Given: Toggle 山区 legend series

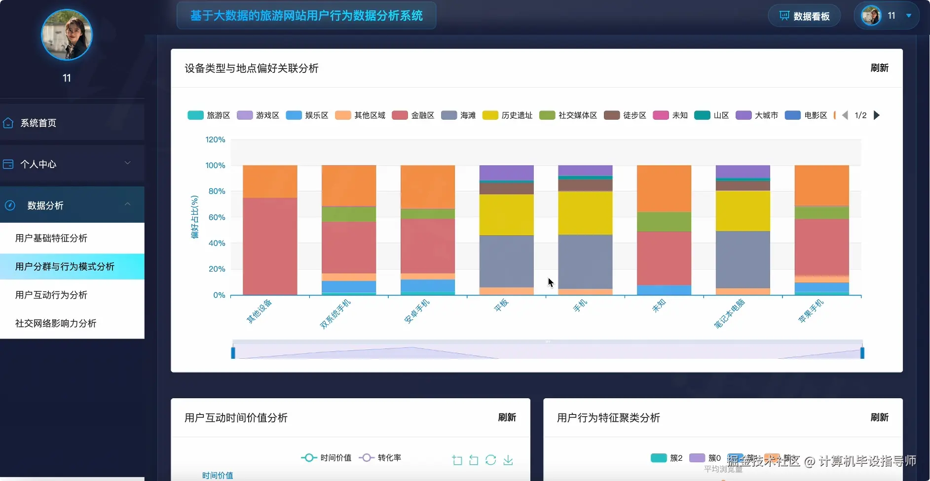Looking at the screenshot, I should pyautogui.click(x=711, y=115).
